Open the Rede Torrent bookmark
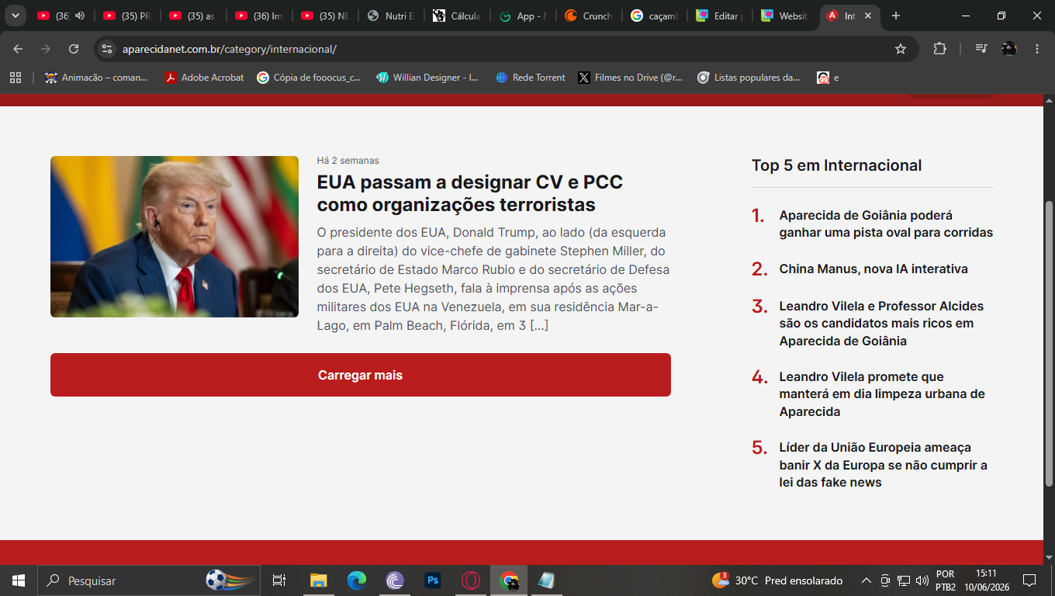 coord(531,78)
